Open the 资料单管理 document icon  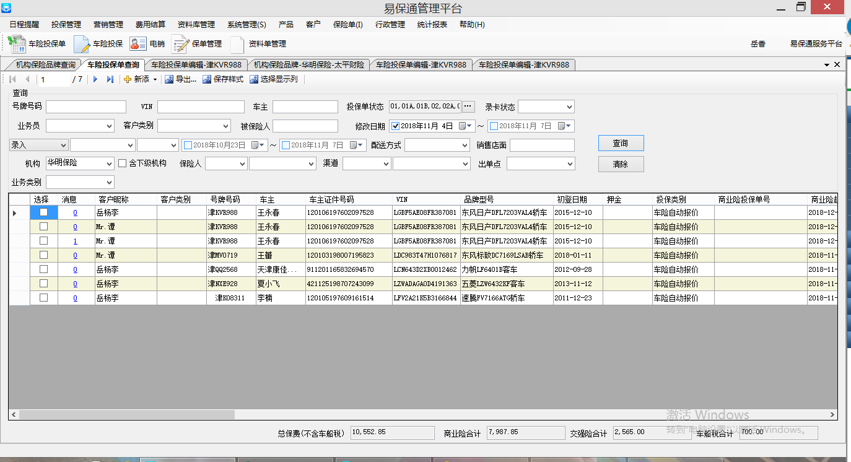[237, 44]
